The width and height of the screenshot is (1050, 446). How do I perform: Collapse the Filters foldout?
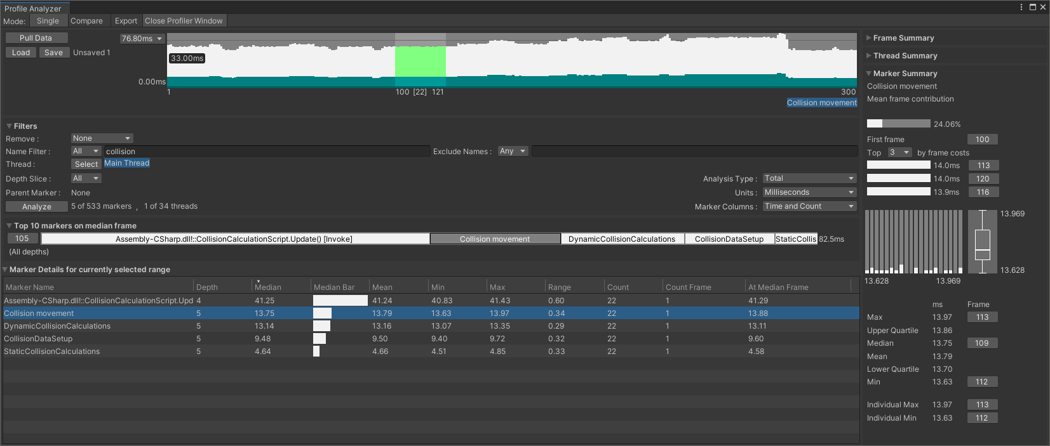(x=25, y=126)
